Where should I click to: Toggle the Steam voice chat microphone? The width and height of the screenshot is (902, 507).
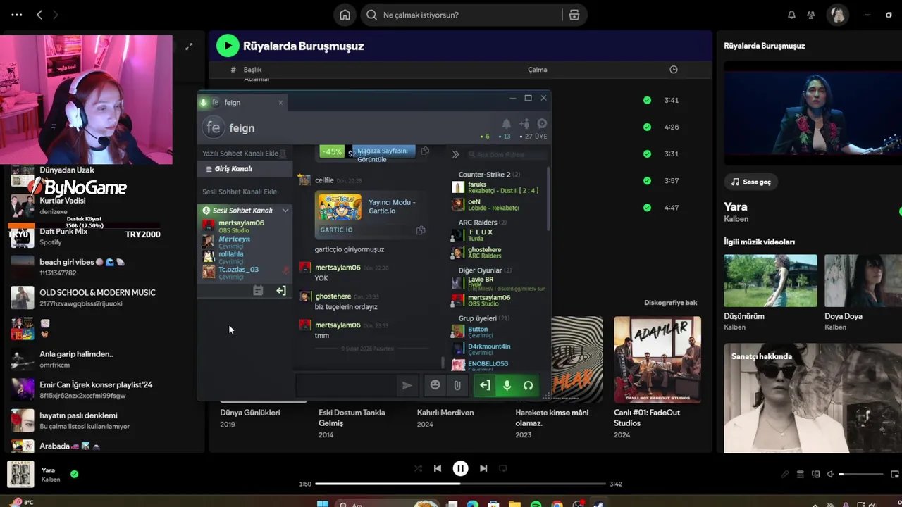coord(507,385)
